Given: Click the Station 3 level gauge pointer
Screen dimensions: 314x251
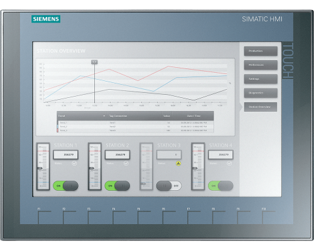Looking at the screenshot, I should tap(143, 184).
